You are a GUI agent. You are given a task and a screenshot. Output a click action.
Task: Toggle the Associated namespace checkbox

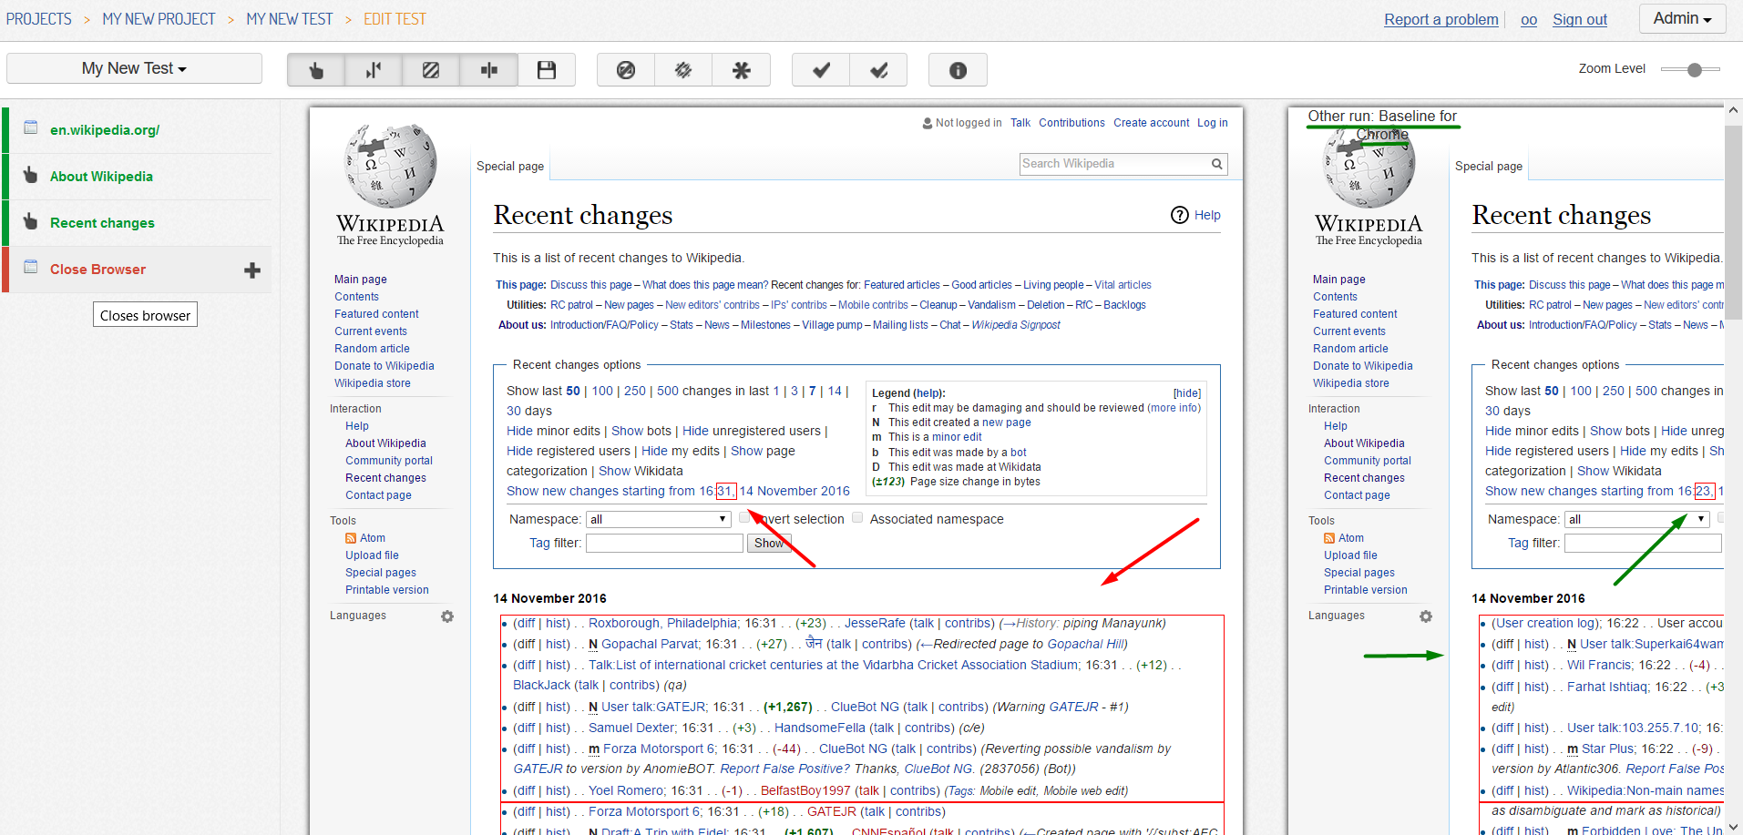point(857,517)
